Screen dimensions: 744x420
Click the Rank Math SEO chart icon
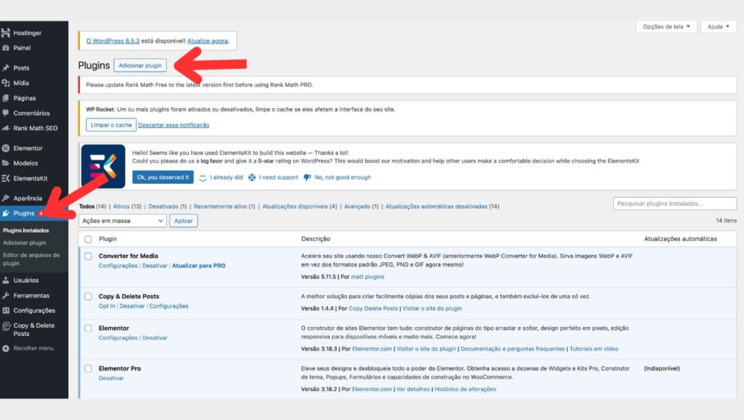pos(6,128)
